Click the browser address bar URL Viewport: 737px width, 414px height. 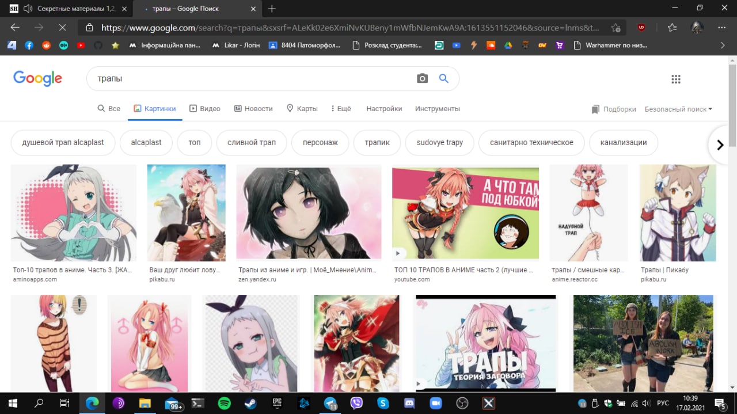350,27
